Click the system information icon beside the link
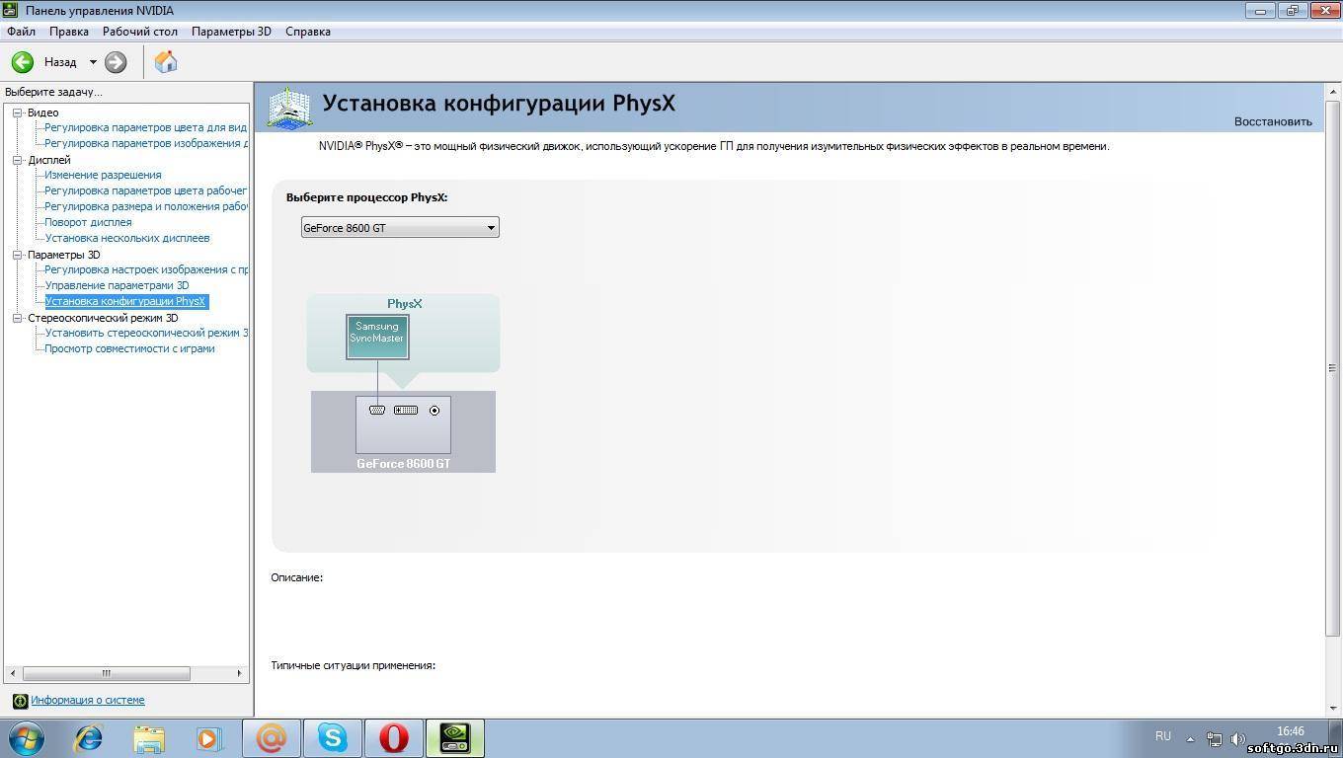 click(20, 701)
